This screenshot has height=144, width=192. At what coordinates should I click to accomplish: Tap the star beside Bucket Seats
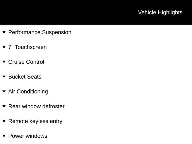click(4, 76)
